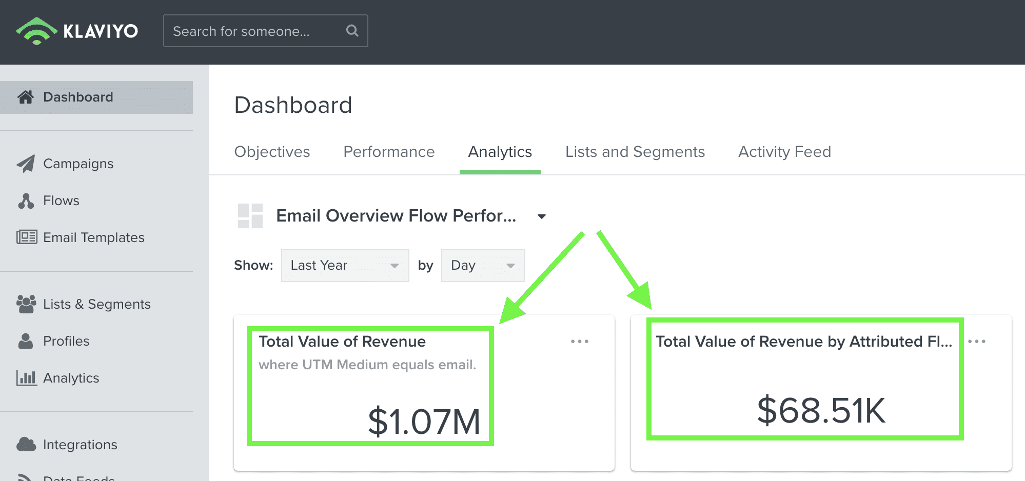
Task: Open the Last Year timeframe dropdown
Action: (x=345, y=266)
